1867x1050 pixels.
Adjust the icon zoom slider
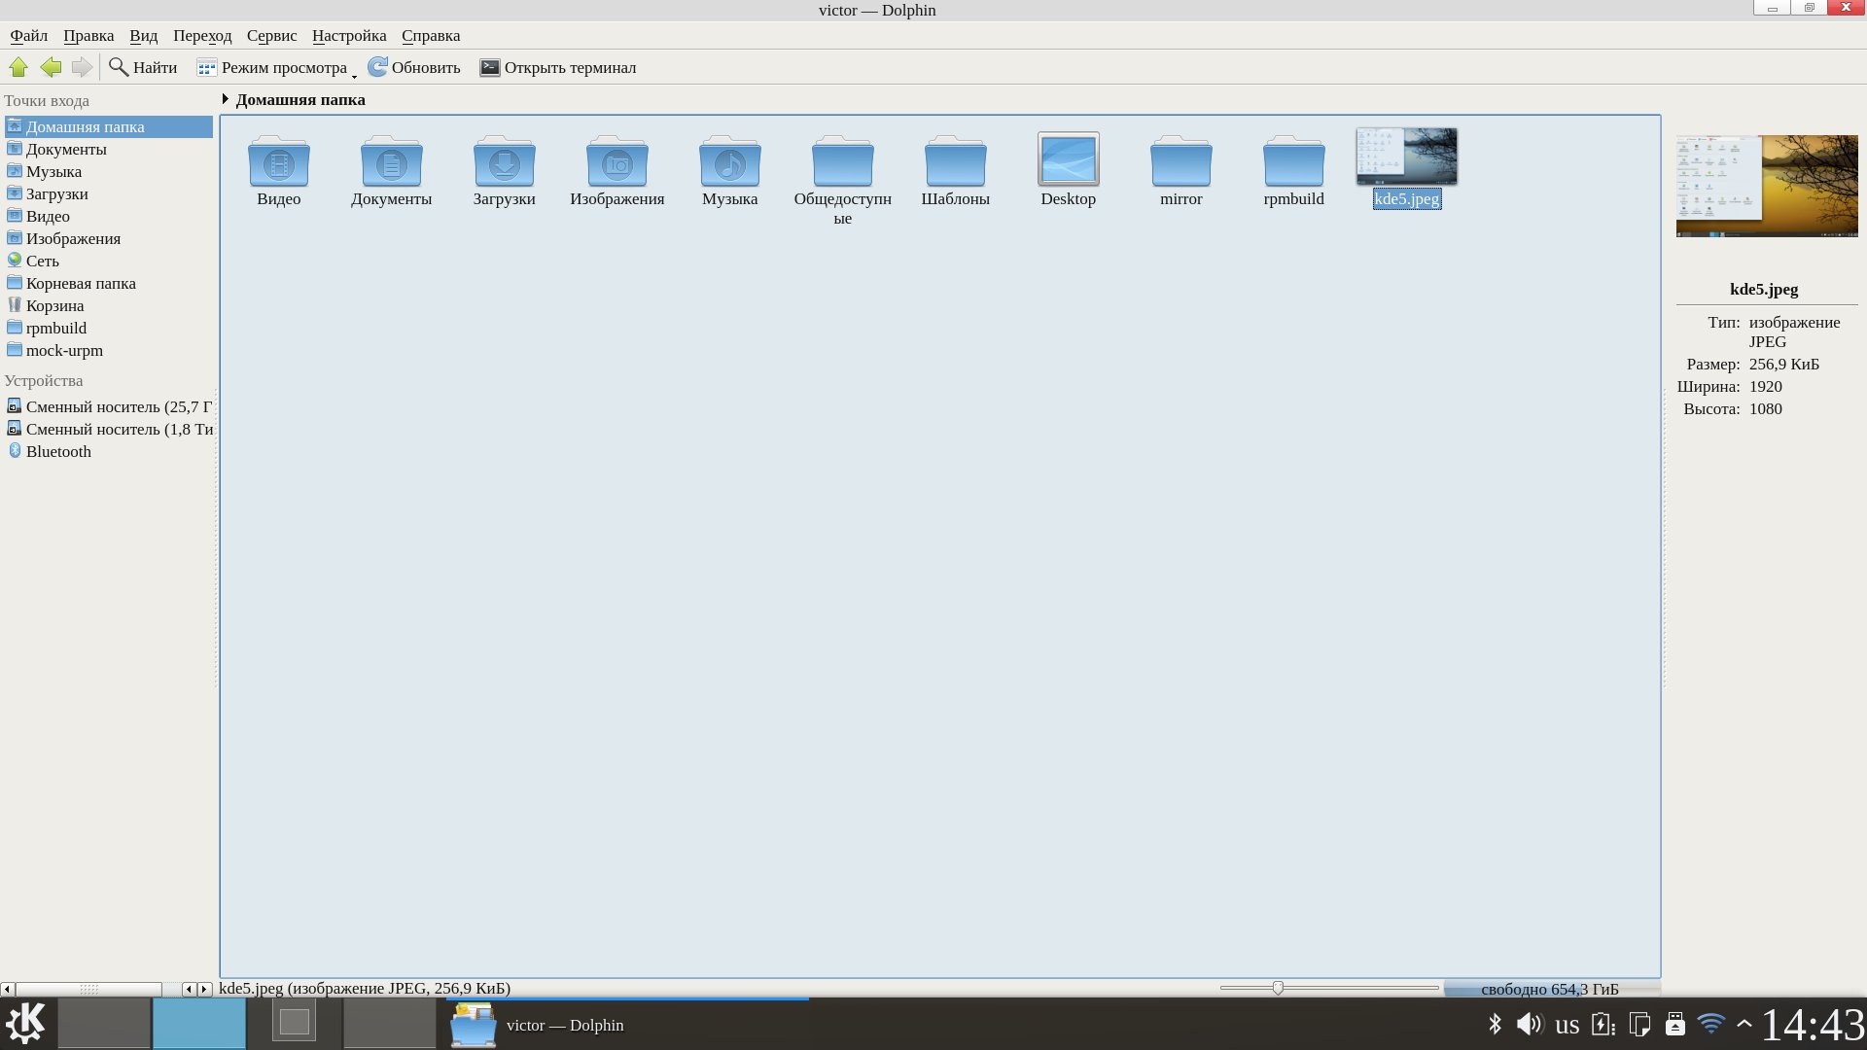point(1278,988)
